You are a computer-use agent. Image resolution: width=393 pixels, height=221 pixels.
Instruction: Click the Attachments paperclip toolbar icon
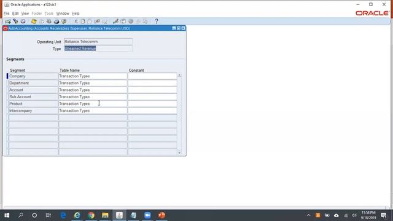(x=138, y=21)
